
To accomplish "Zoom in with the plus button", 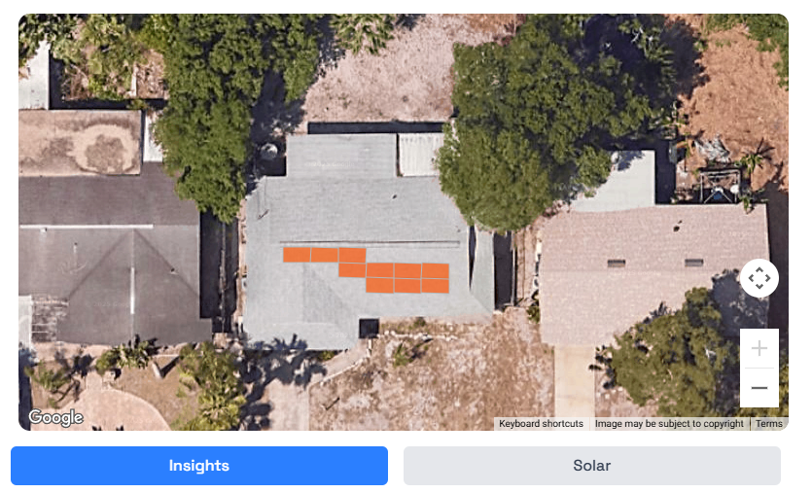I will [759, 348].
